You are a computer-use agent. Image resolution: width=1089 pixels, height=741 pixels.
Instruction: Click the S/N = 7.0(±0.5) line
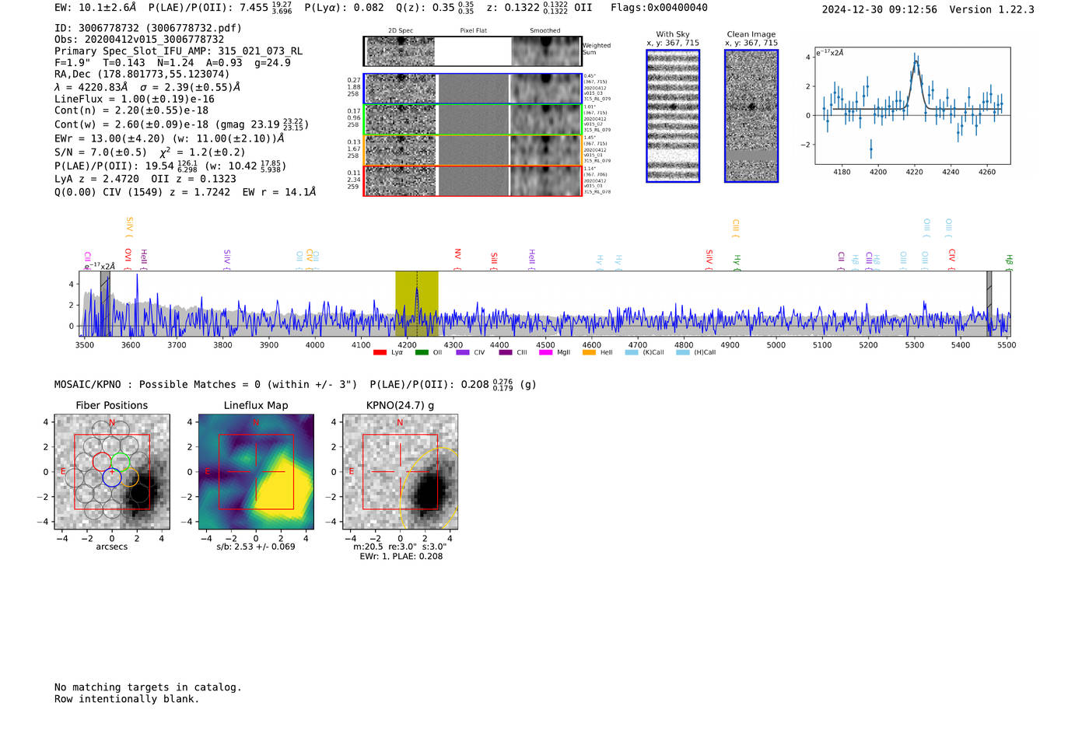pos(149,152)
